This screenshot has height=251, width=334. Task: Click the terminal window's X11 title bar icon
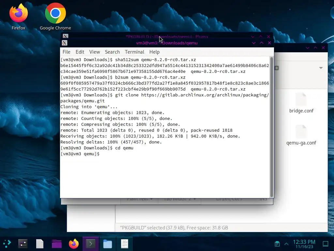tap(65, 43)
